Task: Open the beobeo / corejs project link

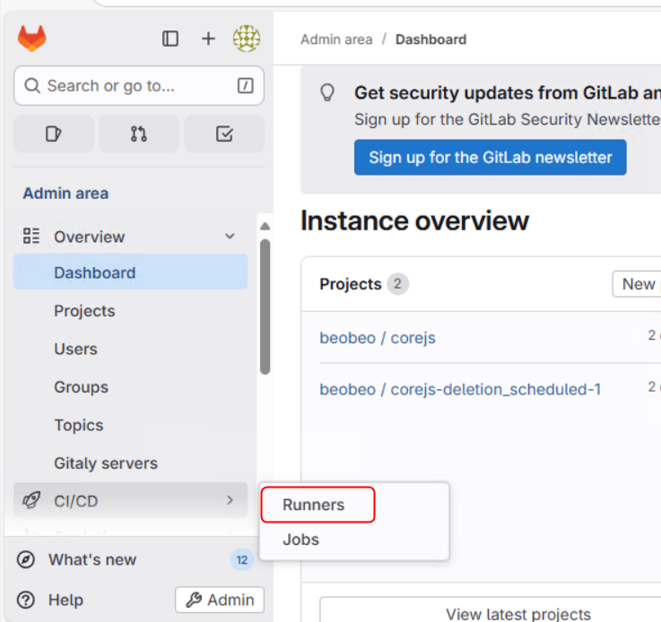Action: coord(378,338)
